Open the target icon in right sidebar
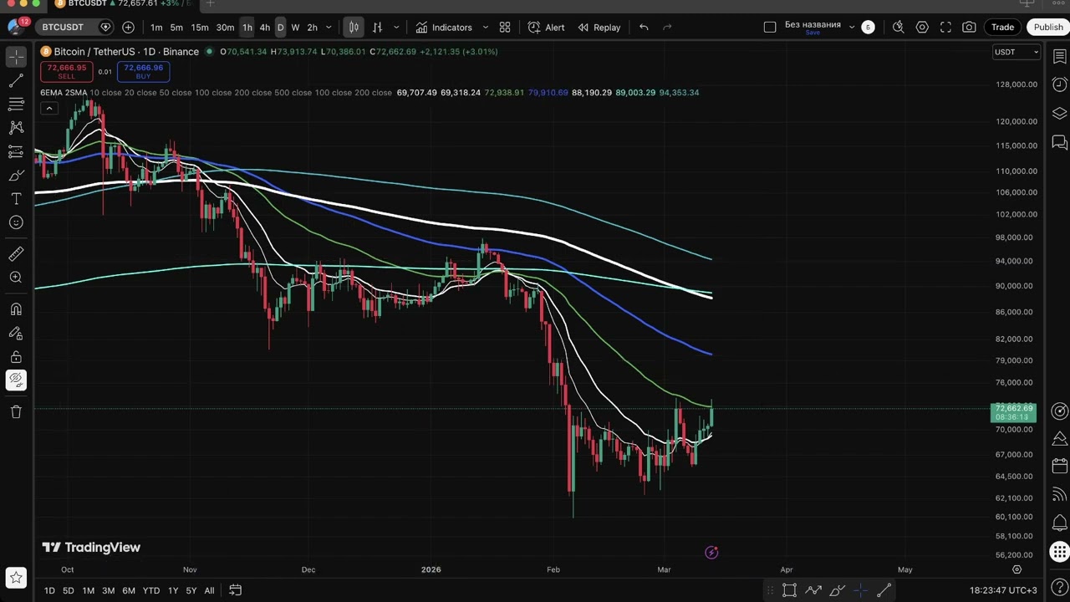The width and height of the screenshot is (1070, 602). pos(1060,411)
